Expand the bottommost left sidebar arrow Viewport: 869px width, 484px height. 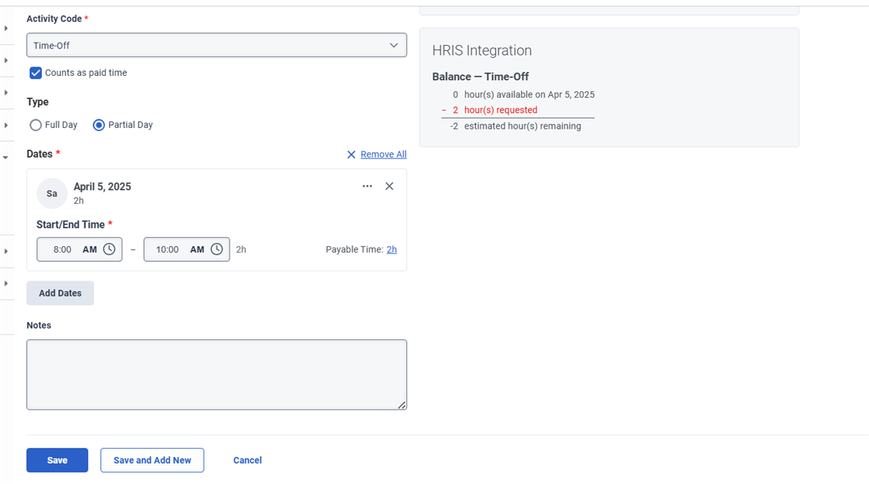point(6,284)
